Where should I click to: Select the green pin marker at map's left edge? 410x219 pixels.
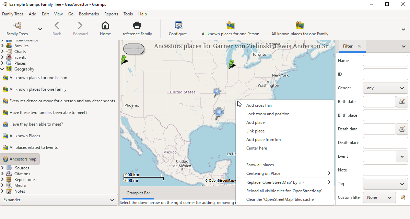124,60
